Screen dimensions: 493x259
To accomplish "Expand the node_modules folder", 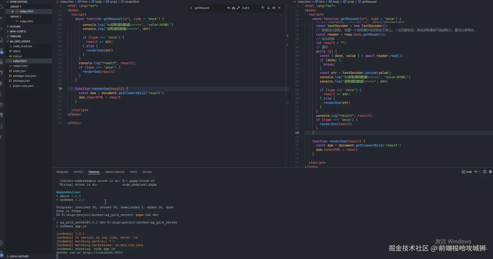I will 22,46.
